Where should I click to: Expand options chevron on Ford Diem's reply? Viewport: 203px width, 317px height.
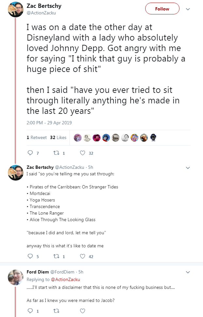click(x=188, y=272)
